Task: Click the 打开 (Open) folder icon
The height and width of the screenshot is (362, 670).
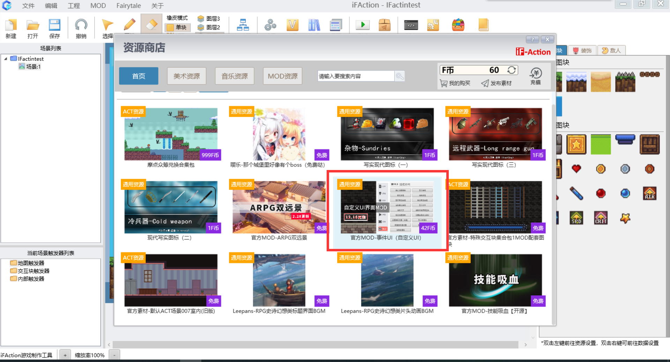Action: [x=32, y=28]
